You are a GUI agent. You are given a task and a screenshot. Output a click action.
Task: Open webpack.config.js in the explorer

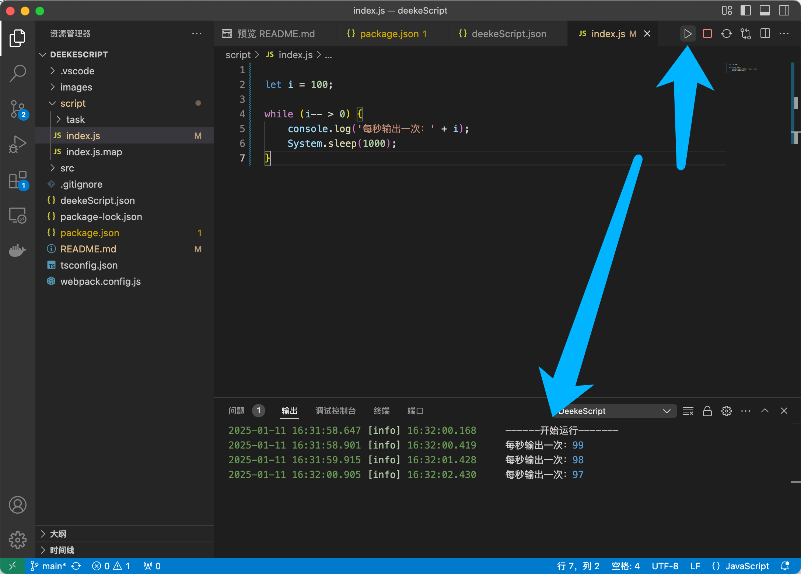point(100,281)
